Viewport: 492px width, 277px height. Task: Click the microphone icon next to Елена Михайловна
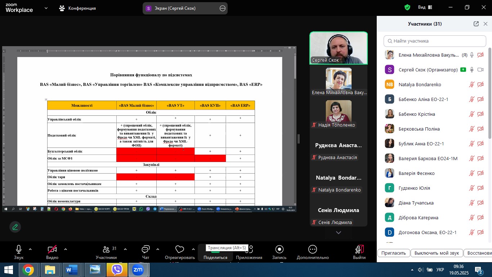(472, 55)
